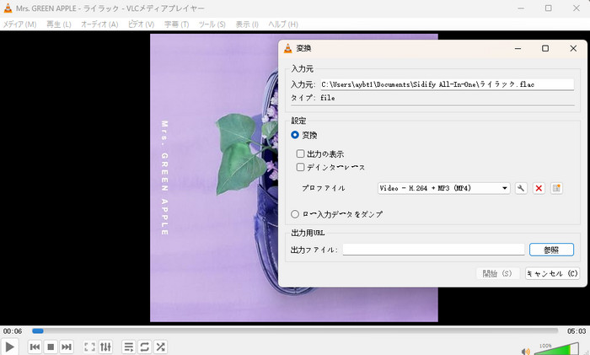Seek on the playback progress bar

295,331
